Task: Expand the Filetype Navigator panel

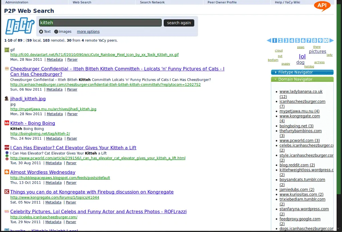Action: (x=302, y=72)
